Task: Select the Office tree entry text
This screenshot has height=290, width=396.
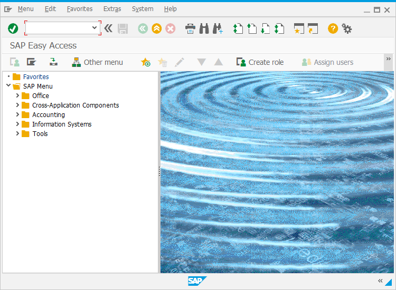Action: click(41, 96)
